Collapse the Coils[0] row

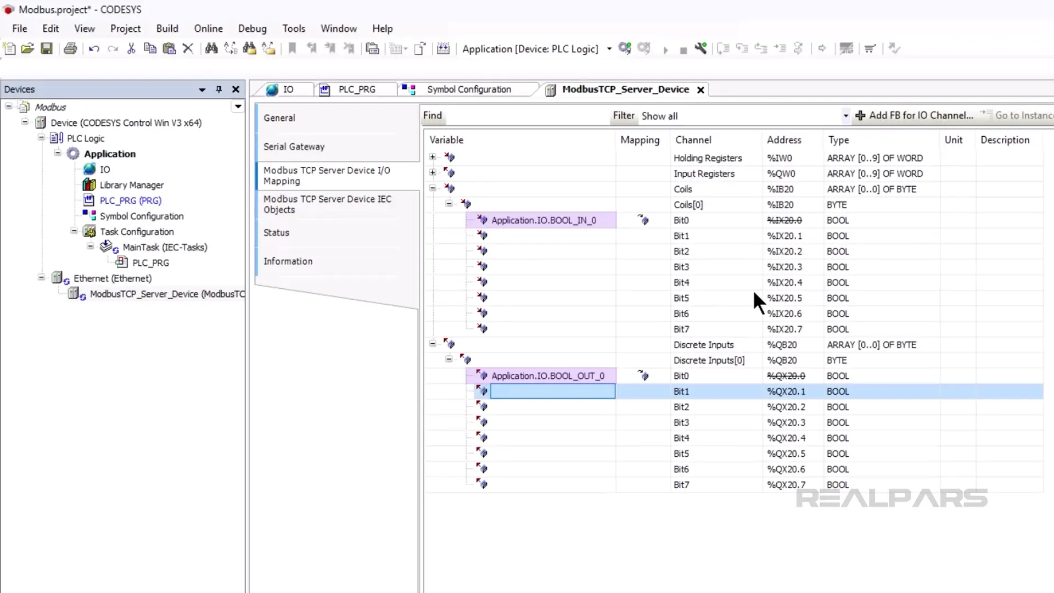pyautogui.click(x=449, y=203)
